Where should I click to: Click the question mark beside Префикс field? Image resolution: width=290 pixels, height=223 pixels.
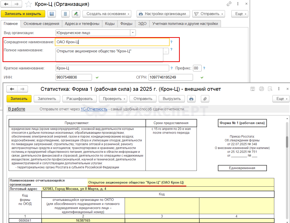point(204,68)
